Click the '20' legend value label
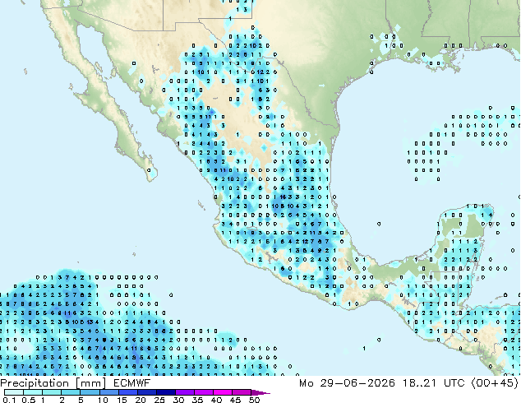This screenshot has height=403, width=521. coord(141,400)
